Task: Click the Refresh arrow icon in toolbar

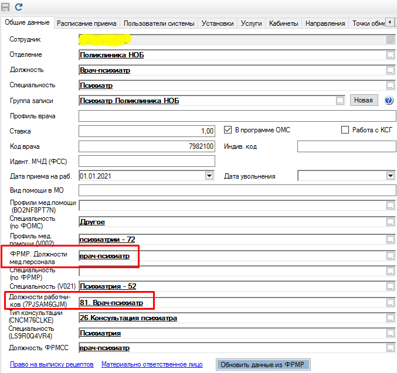Action: click(19, 7)
